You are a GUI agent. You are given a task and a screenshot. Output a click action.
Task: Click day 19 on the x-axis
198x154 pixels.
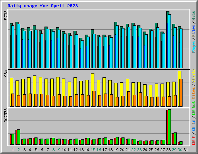(x=116, y=150)
